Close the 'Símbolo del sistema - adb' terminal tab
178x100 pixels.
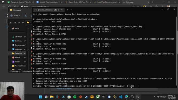pyautogui.click(x=62, y=10)
